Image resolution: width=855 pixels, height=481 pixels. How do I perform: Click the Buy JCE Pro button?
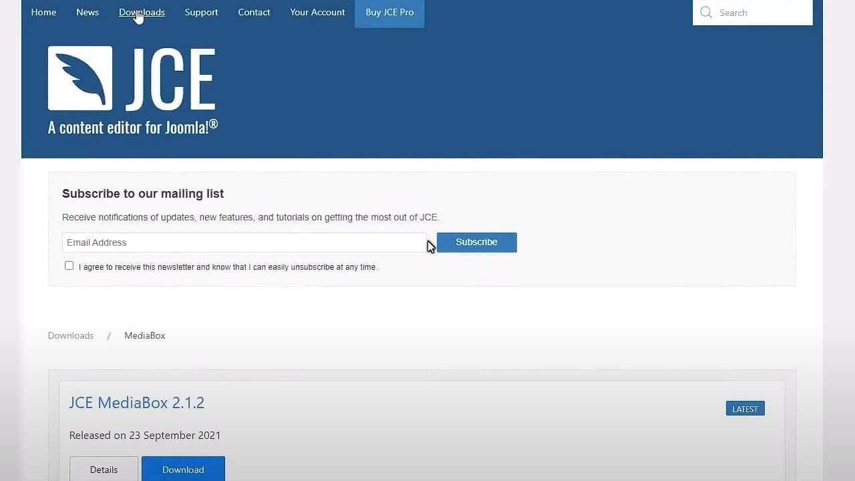[x=389, y=13]
